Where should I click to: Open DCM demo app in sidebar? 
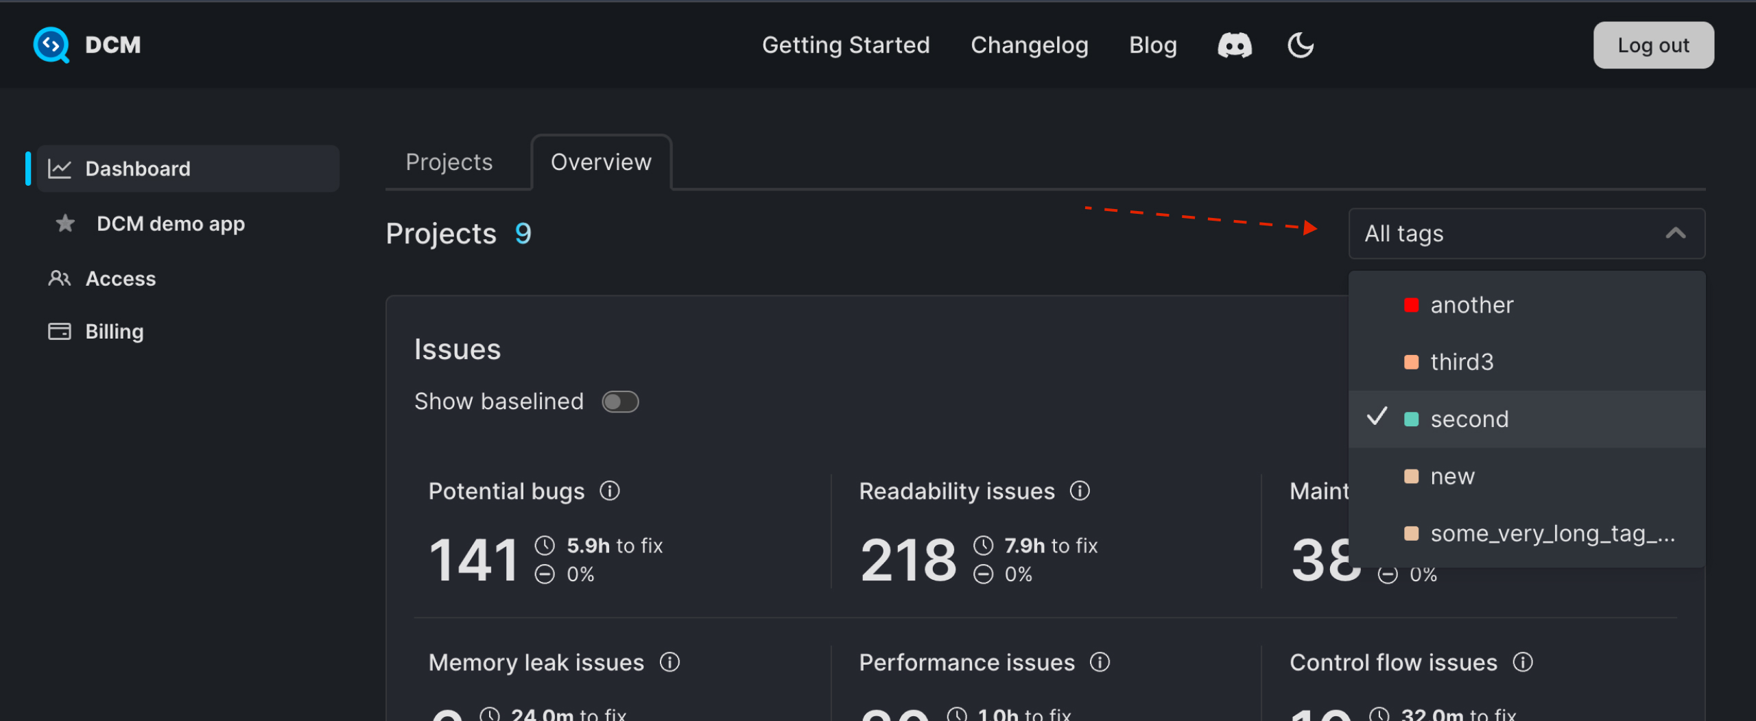pos(170,224)
